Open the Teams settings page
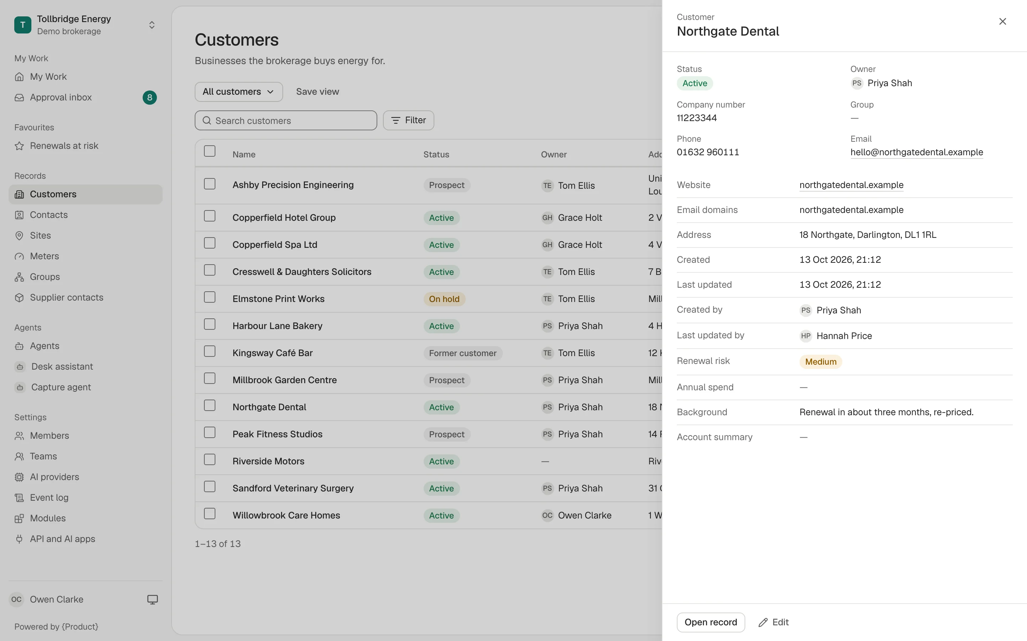 pos(85,457)
